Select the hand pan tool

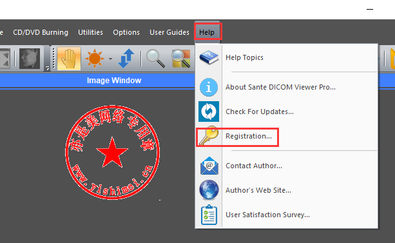tap(69, 59)
